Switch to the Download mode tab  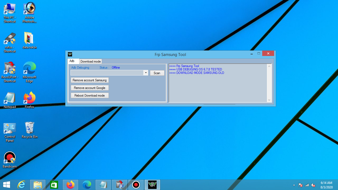click(x=91, y=61)
